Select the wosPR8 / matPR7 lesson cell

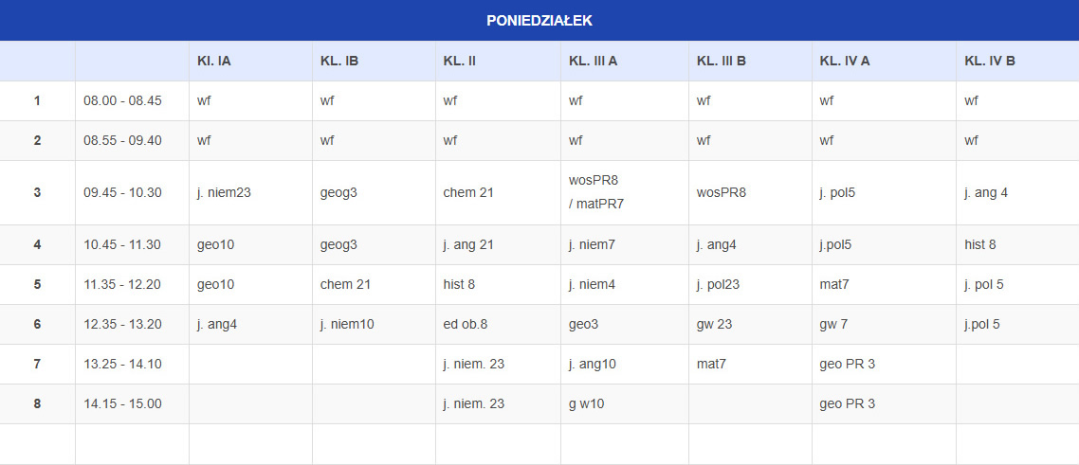click(596, 192)
